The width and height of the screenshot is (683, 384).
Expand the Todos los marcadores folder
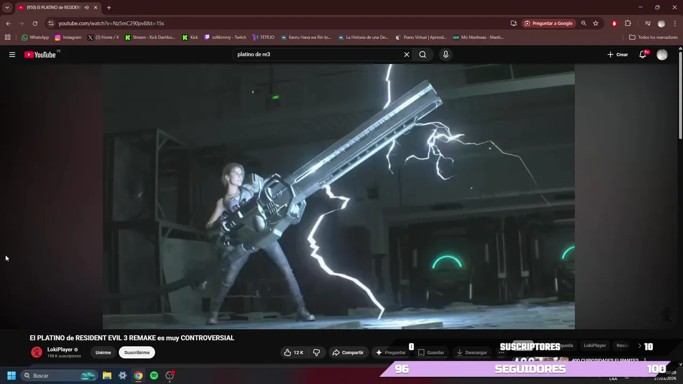pyautogui.click(x=653, y=37)
